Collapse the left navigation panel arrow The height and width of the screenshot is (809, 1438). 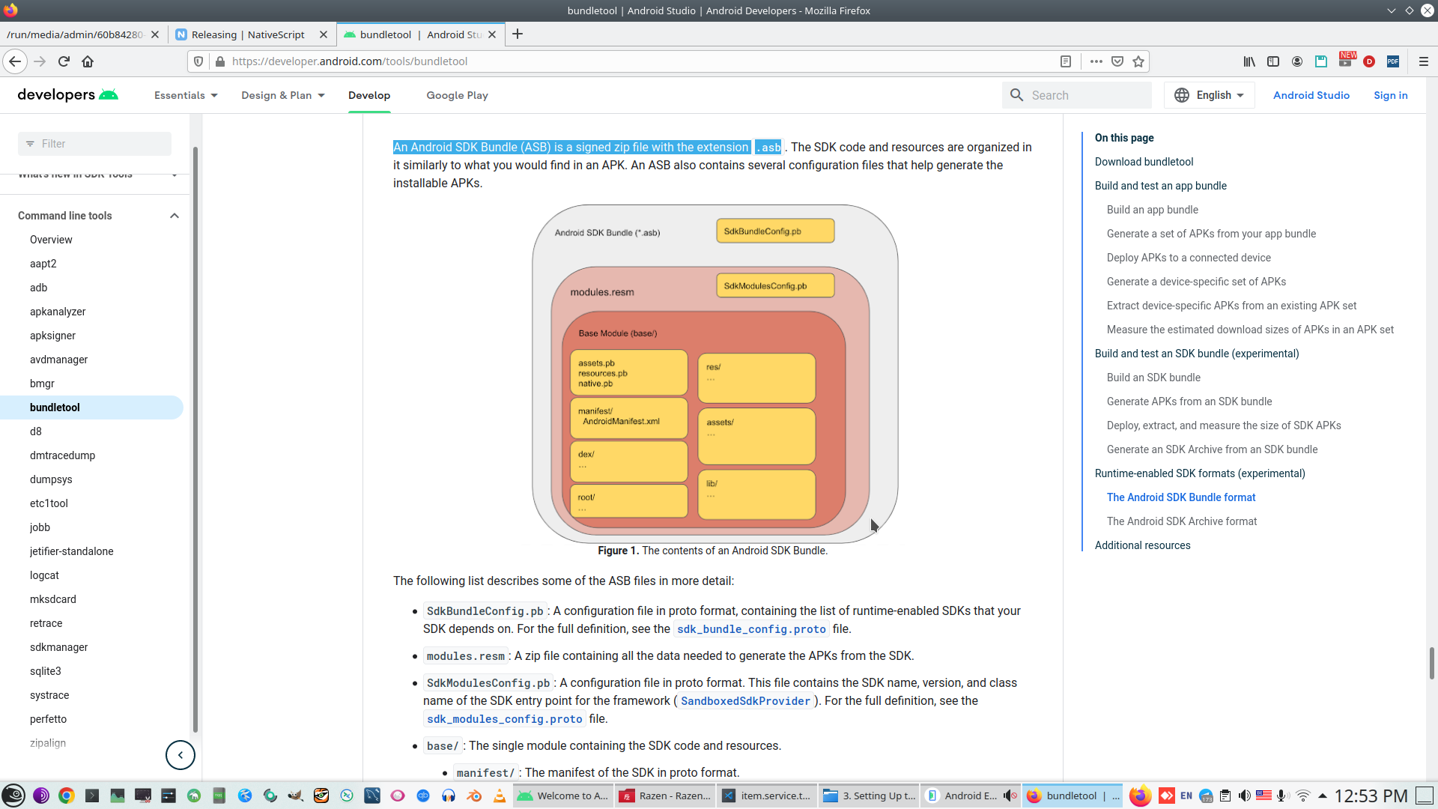coord(180,755)
